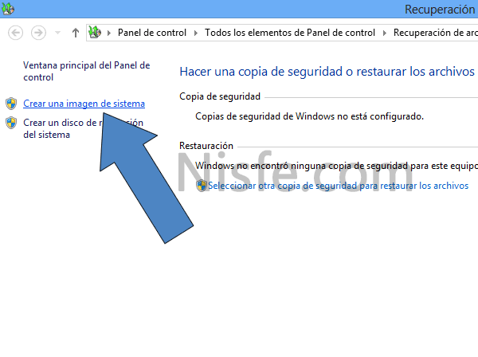Expand the chevron before Panel de control

pyautogui.click(x=110, y=33)
